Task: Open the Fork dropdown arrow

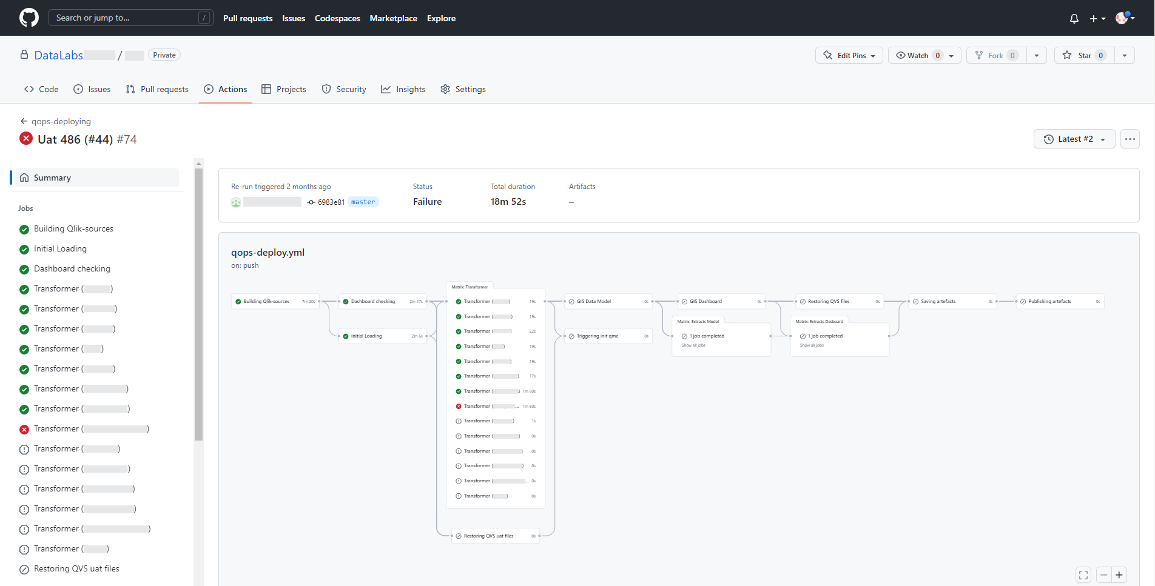Action: (x=1037, y=55)
